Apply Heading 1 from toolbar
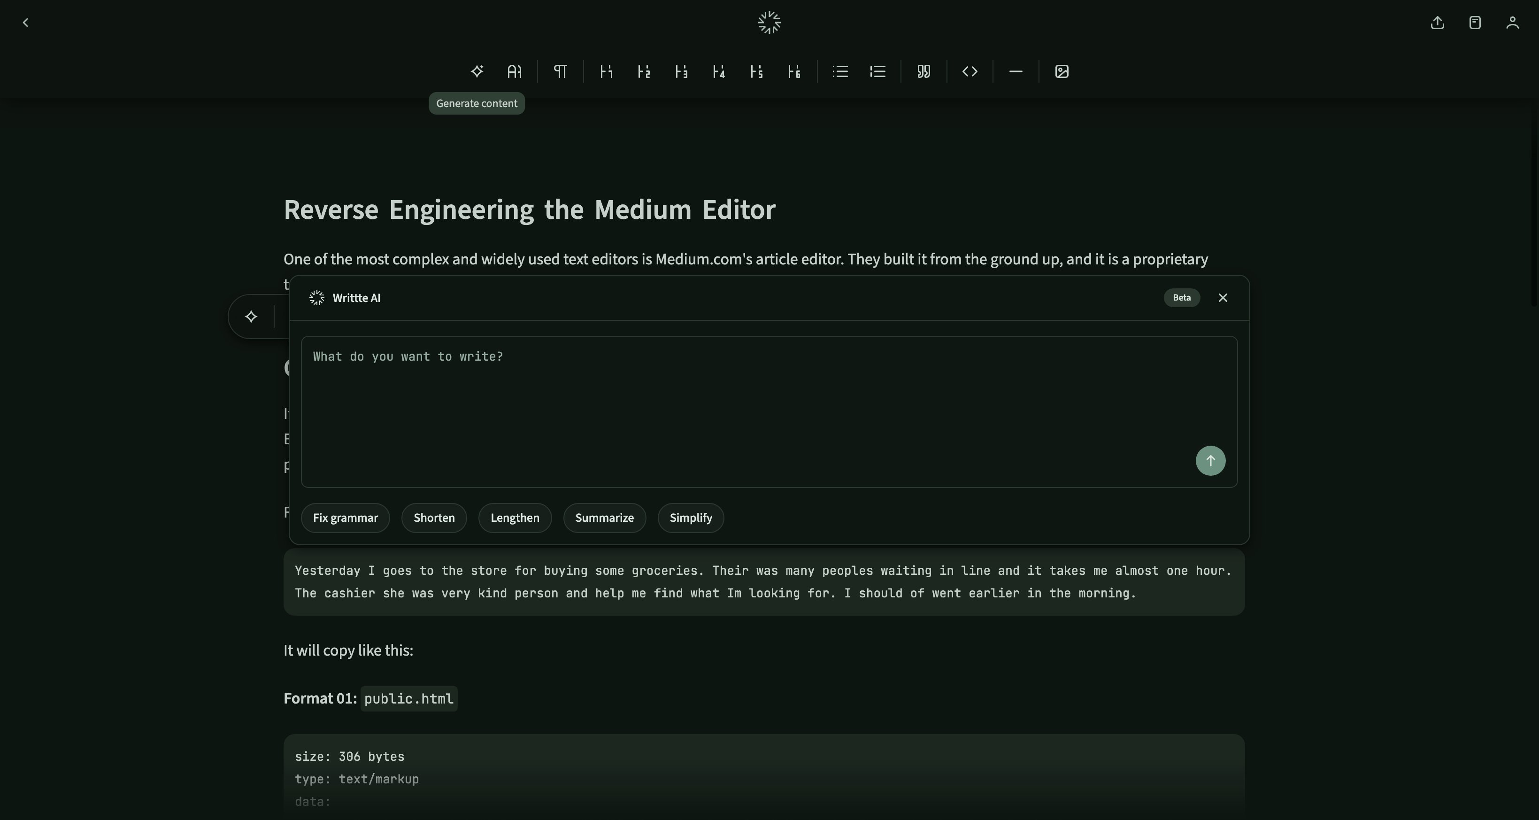The height and width of the screenshot is (820, 1539). 607,72
